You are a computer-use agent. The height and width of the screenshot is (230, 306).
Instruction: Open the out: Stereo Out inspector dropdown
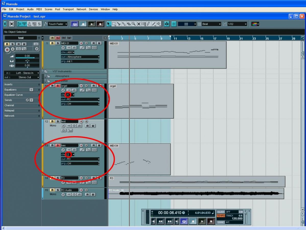[x=22, y=77]
